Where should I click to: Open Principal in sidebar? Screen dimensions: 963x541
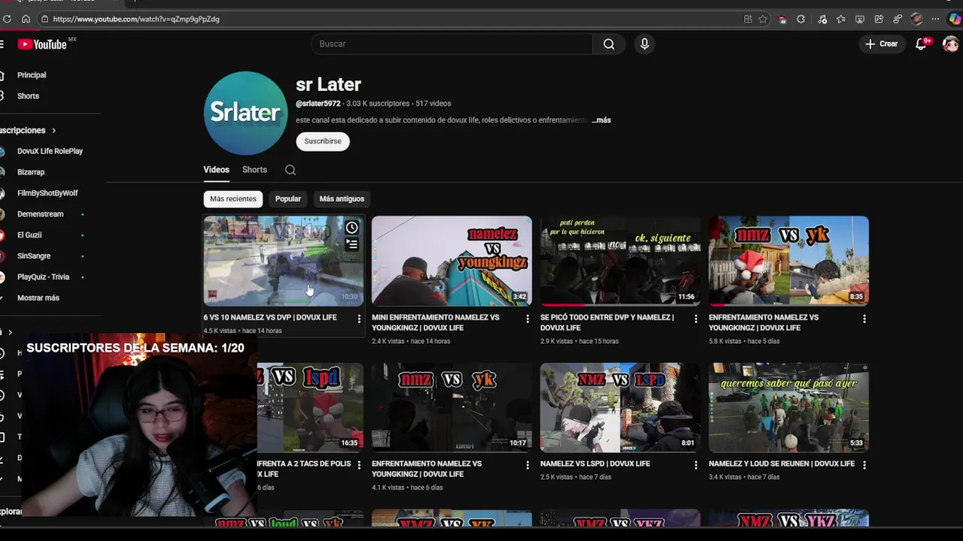pyautogui.click(x=32, y=75)
